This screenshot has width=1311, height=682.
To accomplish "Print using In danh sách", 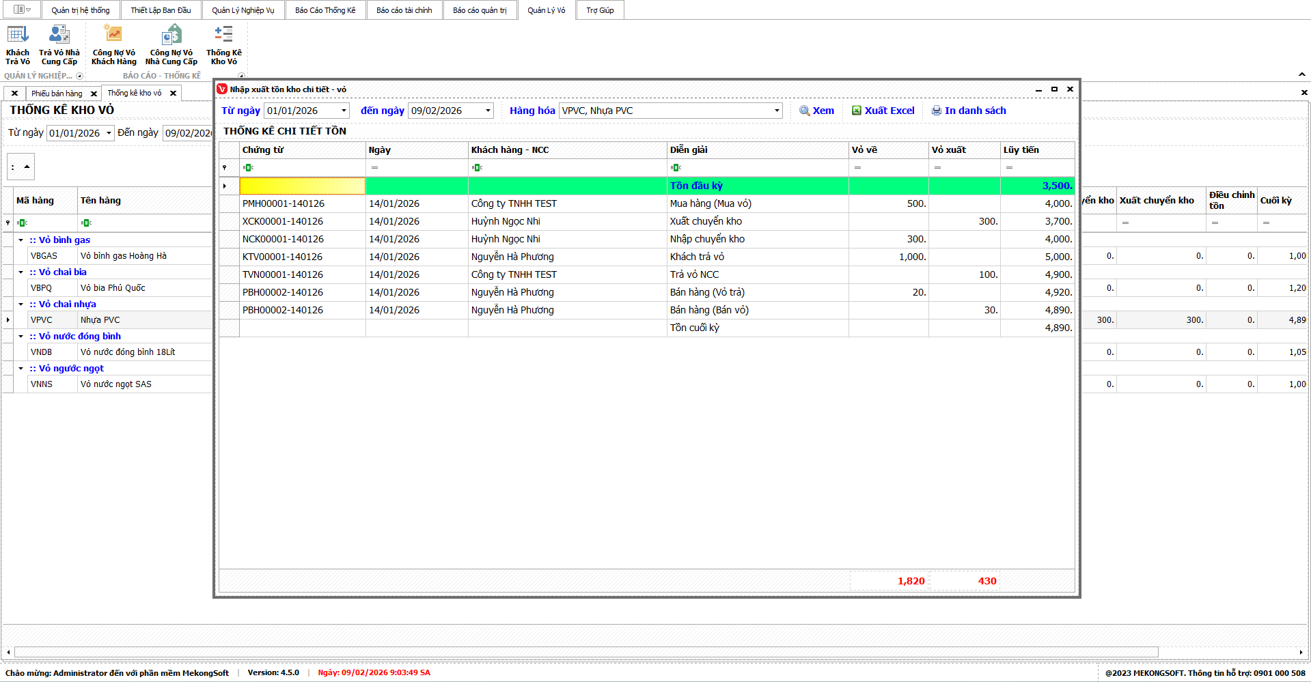I will click(969, 111).
